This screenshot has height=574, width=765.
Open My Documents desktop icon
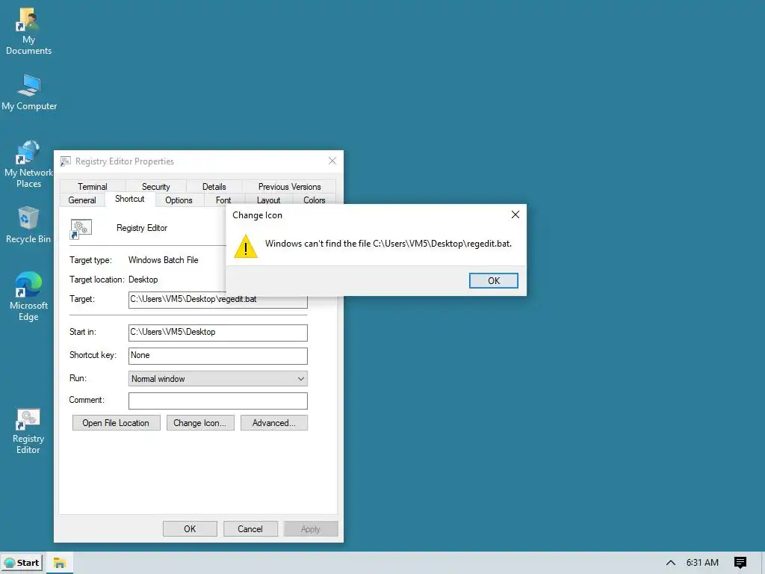click(28, 31)
